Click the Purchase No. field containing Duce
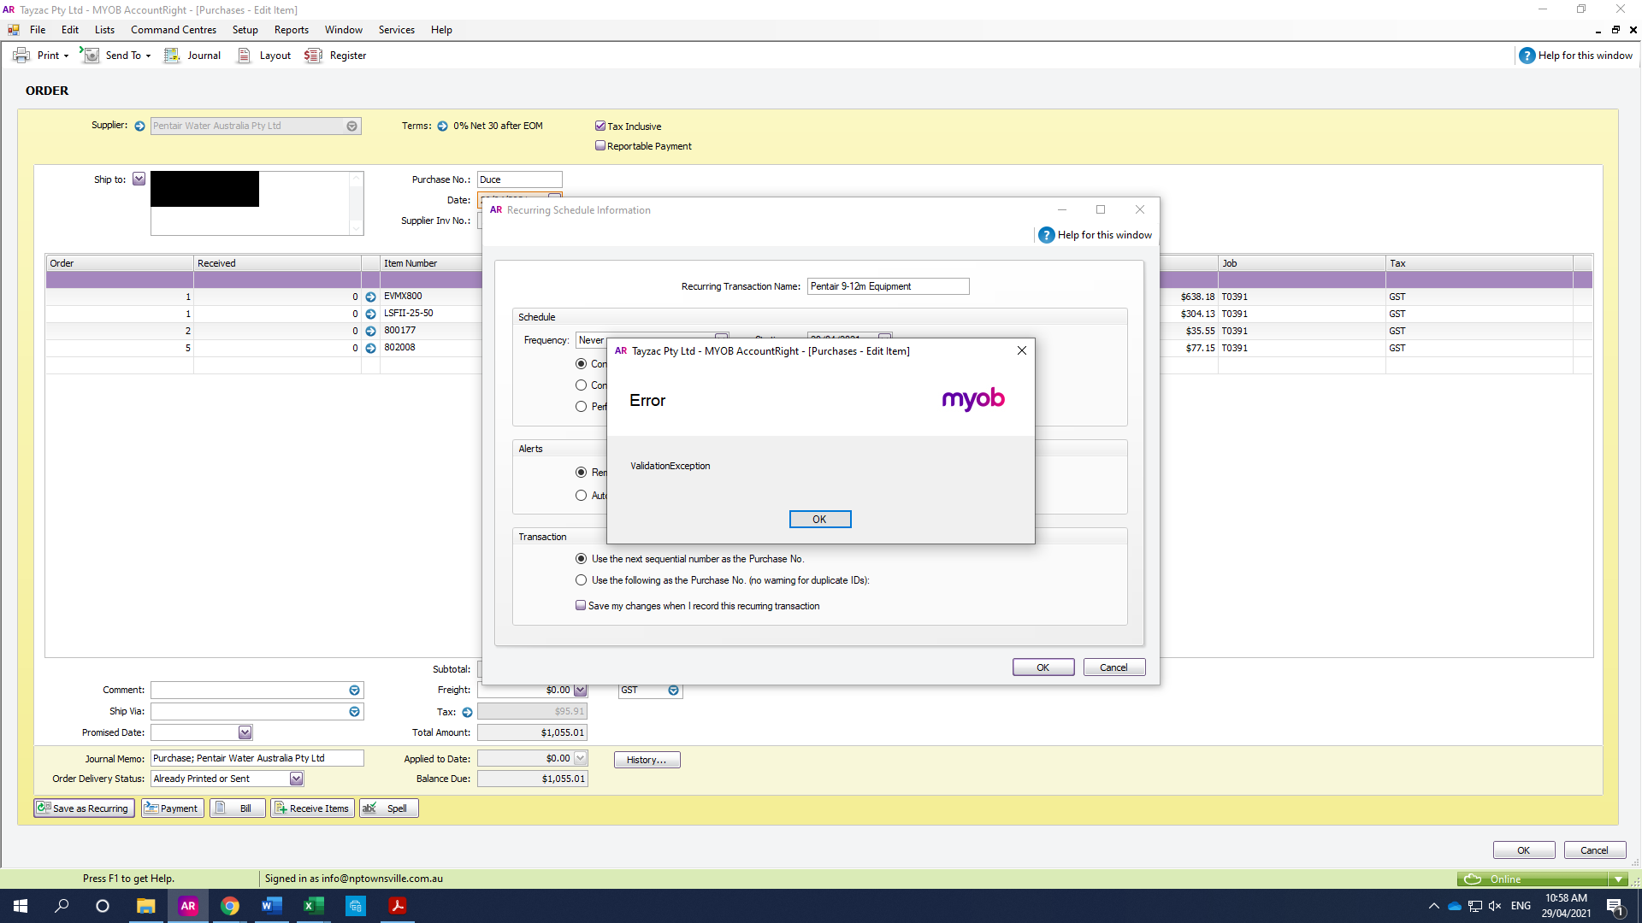This screenshot has height=923, width=1642. click(519, 179)
